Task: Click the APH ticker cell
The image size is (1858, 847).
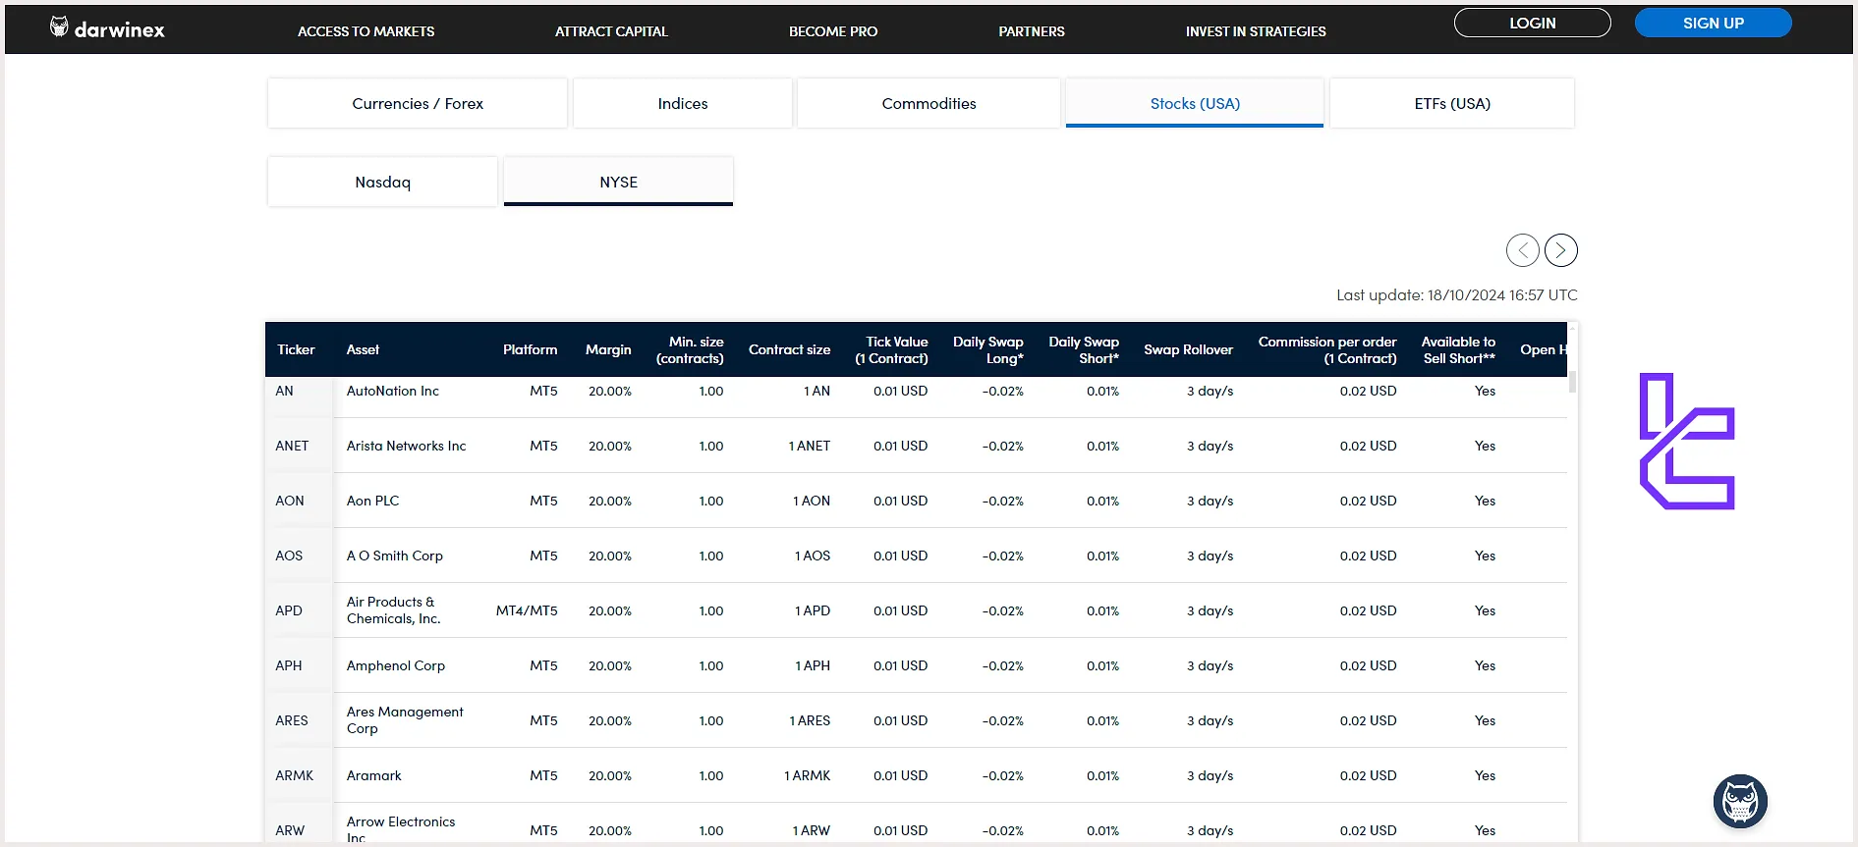Action: tap(289, 665)
